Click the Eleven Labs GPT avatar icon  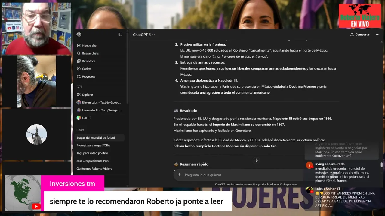[79, 102]
